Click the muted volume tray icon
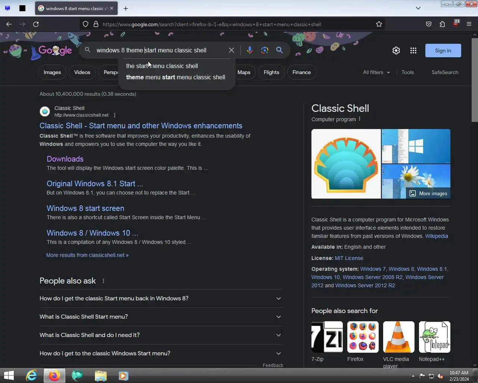The image size is (478, 383). point(441,376)
